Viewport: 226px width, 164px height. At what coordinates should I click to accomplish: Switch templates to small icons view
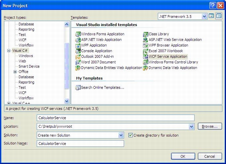(x=219, y=16)
